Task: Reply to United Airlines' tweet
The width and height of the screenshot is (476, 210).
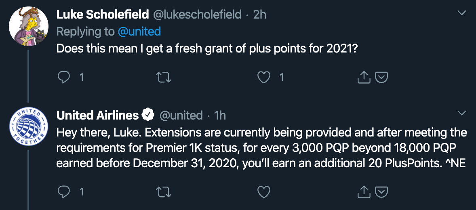Action: [64, 192]
